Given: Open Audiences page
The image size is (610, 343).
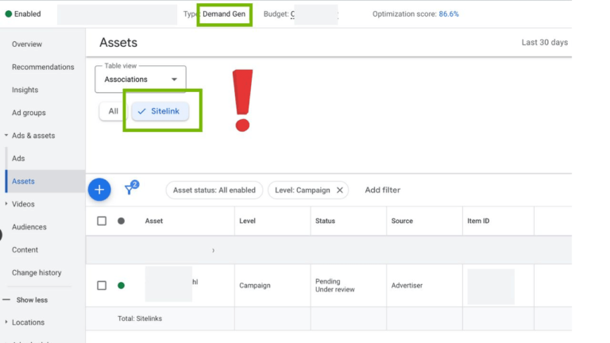Looking at the screenshot, I should [29, 227].
